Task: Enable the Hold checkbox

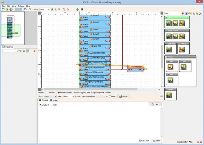Action: point(52,105)
